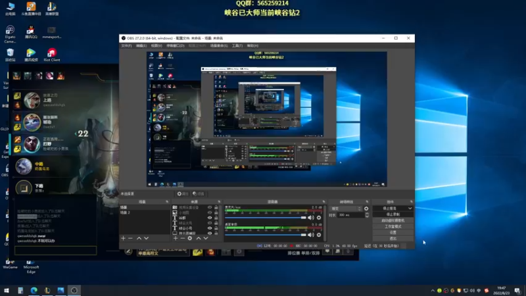Open the Windows Start menu
The image size is (526, 296).
click(7, 290)
